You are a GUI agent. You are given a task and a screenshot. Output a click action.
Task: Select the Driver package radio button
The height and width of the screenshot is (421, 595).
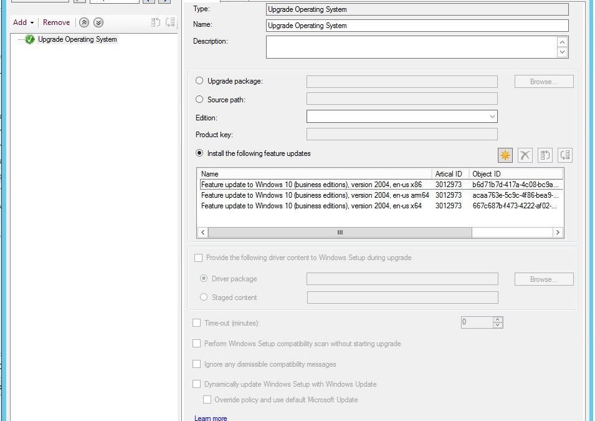[204, 279]
